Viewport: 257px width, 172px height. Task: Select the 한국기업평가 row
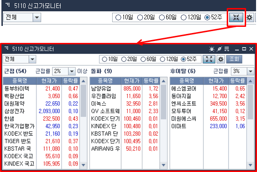click(42, 126)
